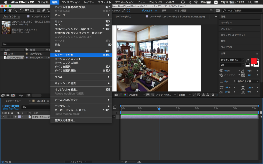Click the lavender label color of layer 1
Image resolution: width=263 pixels, height=164 pixels.
(19, 117)
